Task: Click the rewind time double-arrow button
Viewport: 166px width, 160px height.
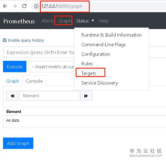Action: [x=12, y=96]
